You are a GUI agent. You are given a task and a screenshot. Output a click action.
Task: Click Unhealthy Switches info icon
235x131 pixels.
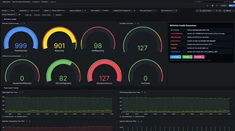coord(135,24)
